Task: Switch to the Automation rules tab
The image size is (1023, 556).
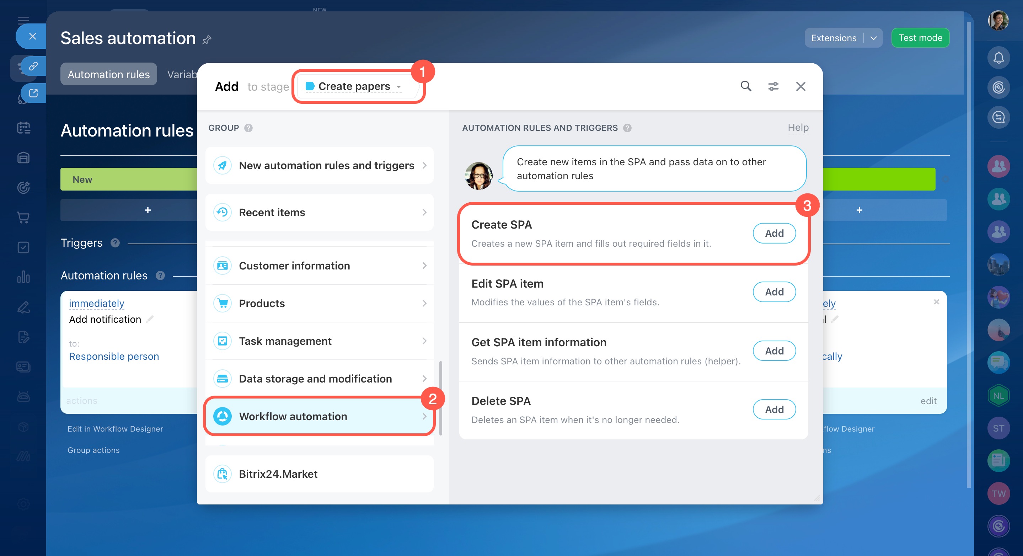Action: [x=108, y=74]
